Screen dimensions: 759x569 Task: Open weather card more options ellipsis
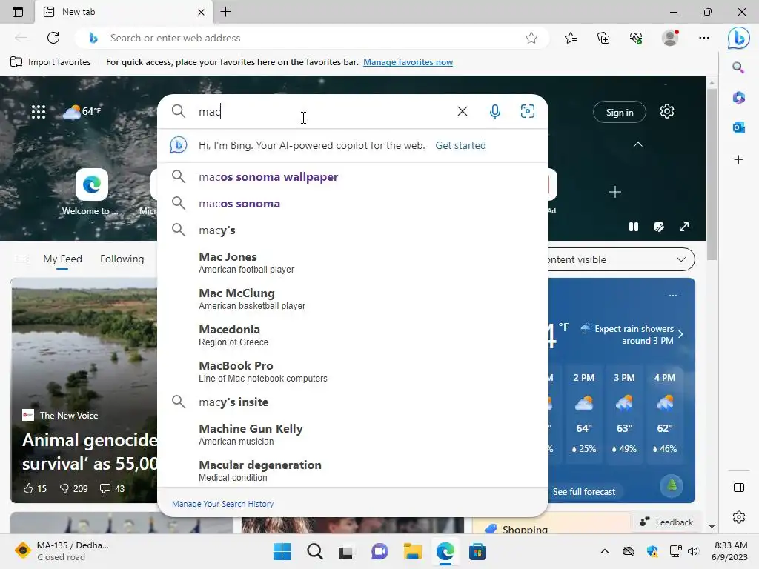[x=673, y=295]
